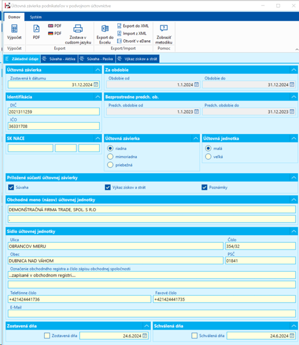Screen dimensions: 299x345
Task: Click the empty E-Mail field
Action: (x=152, y=314)
